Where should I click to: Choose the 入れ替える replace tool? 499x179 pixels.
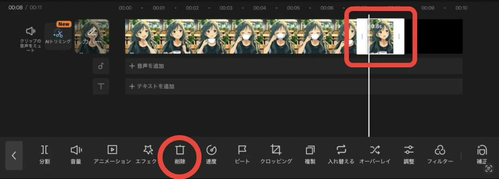[x=341, y=155]
